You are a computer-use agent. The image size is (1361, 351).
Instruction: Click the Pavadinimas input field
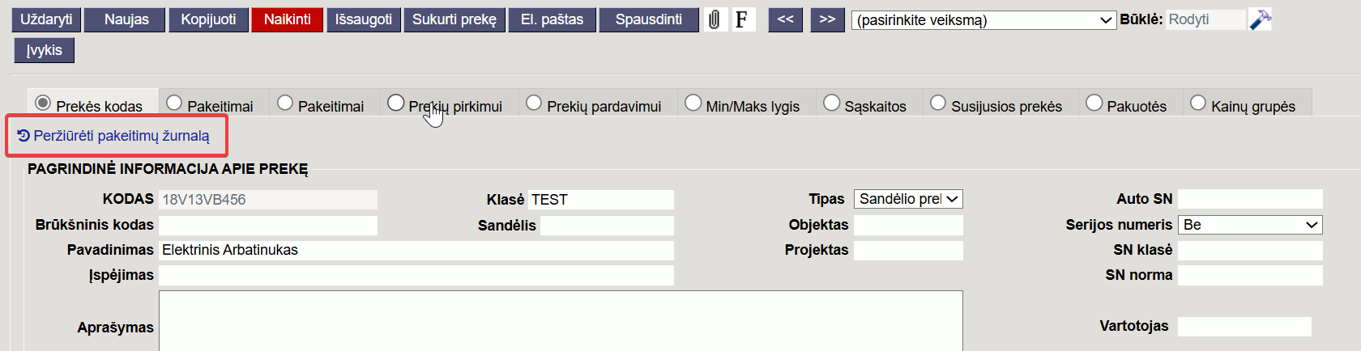pyautogui.click(x=416, y=250)
